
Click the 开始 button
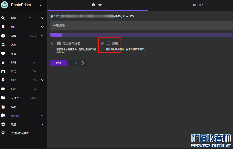[x=78, y=63]
